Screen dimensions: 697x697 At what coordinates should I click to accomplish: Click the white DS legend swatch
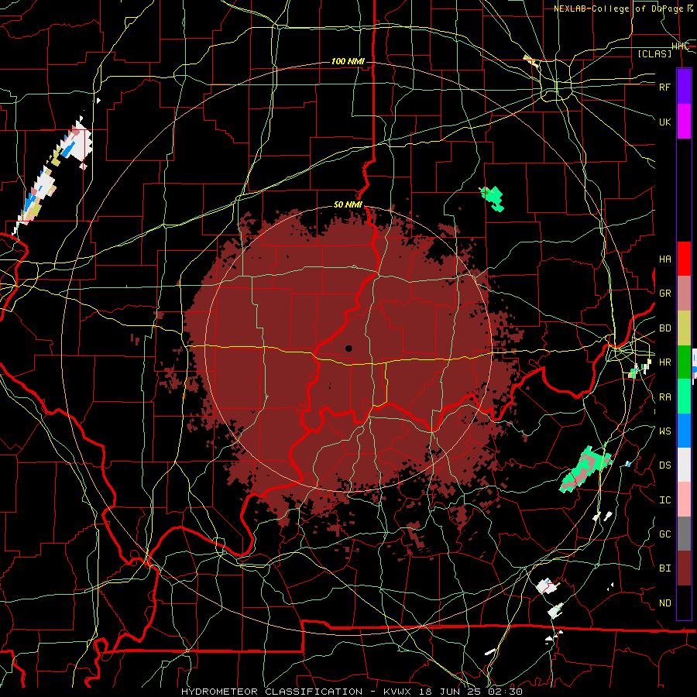click(x=684, y=465)
